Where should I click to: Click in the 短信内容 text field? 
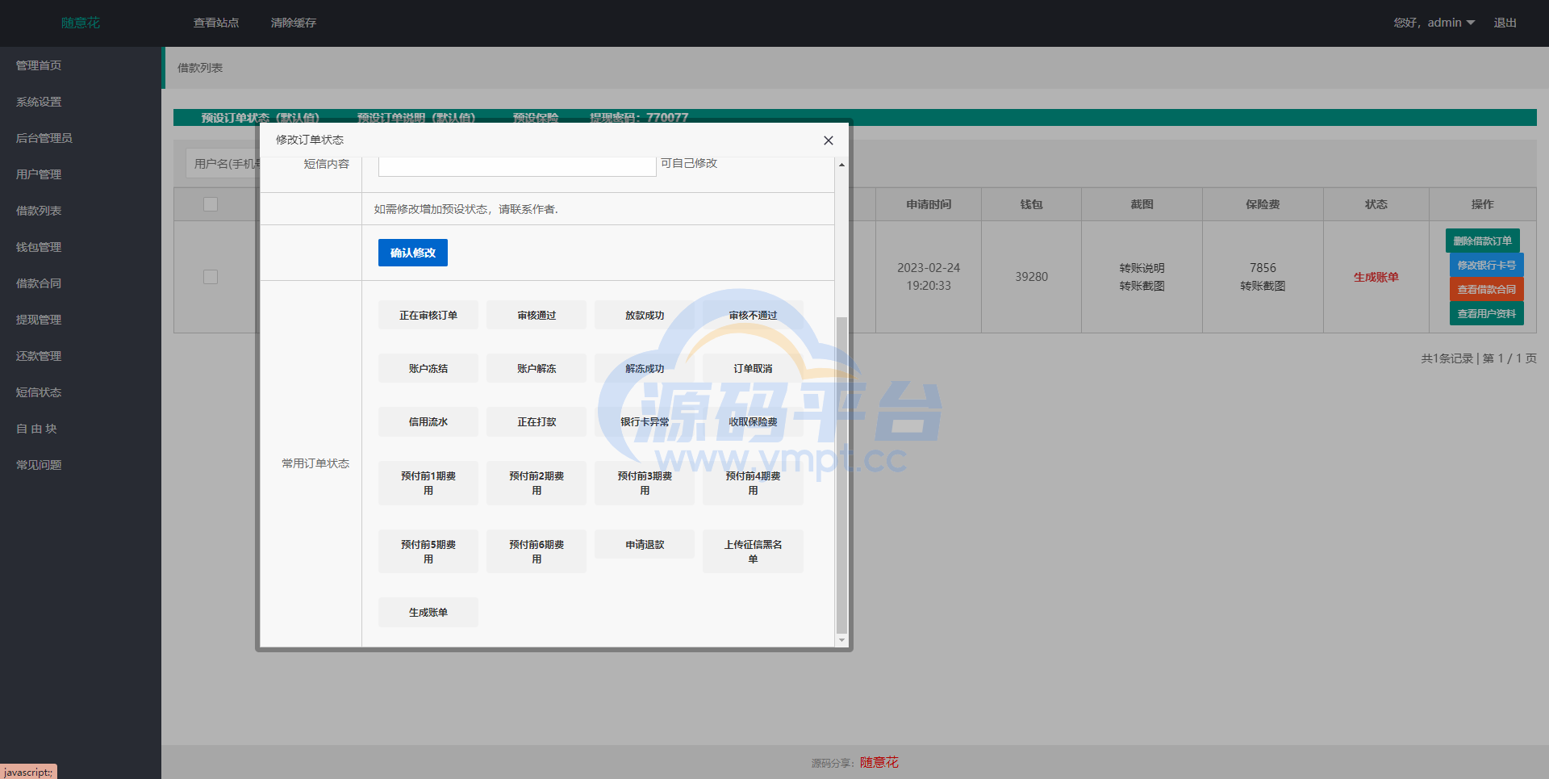point(516,166)
